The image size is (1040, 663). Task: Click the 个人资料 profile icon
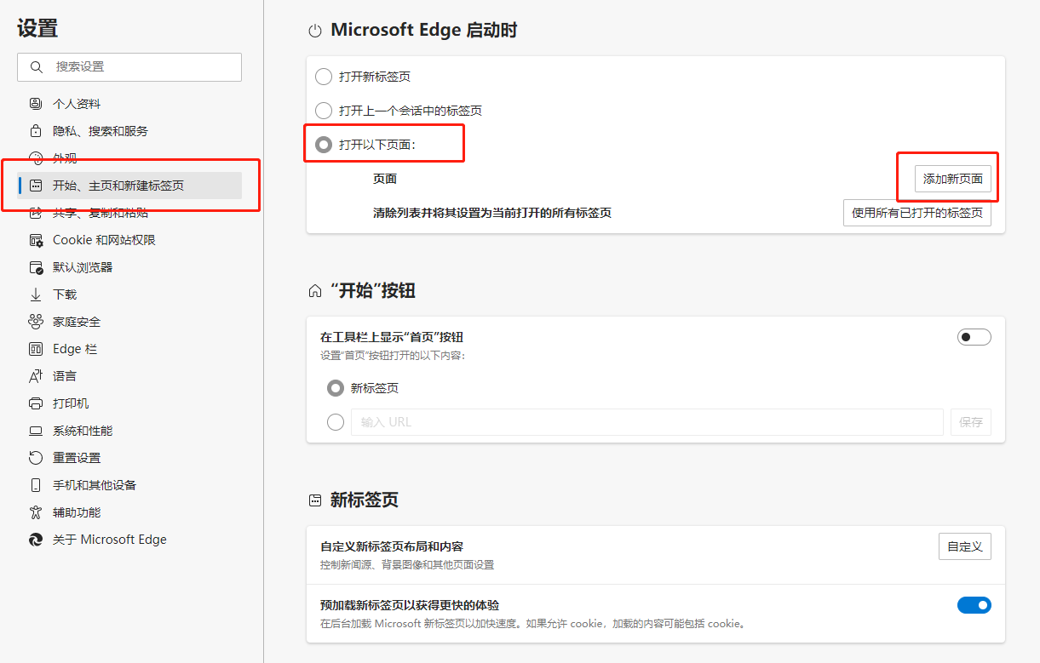click(36, 104)
